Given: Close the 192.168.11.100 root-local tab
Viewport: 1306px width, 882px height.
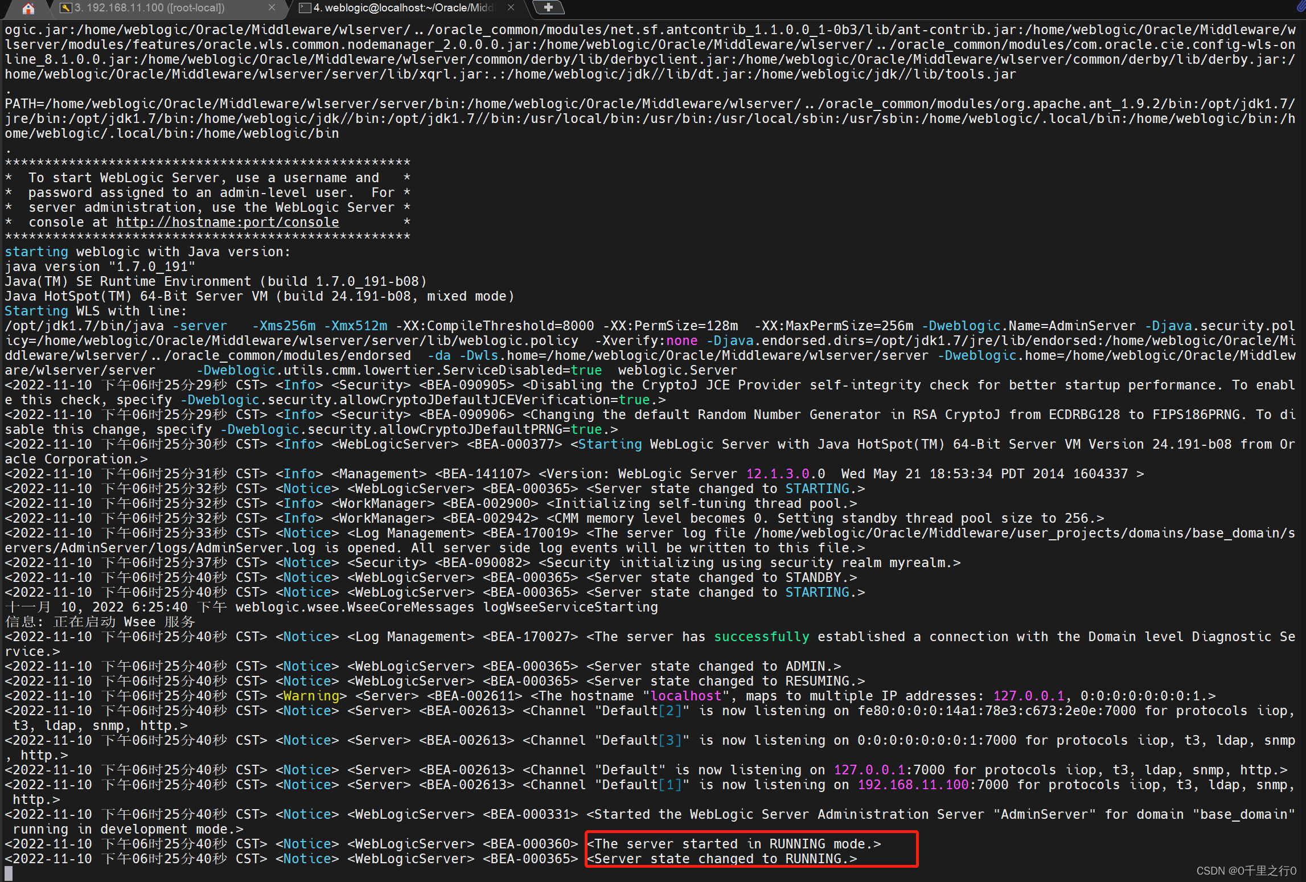Looking at the screenshot, I should pyautogui.click(x=272, y=8).
